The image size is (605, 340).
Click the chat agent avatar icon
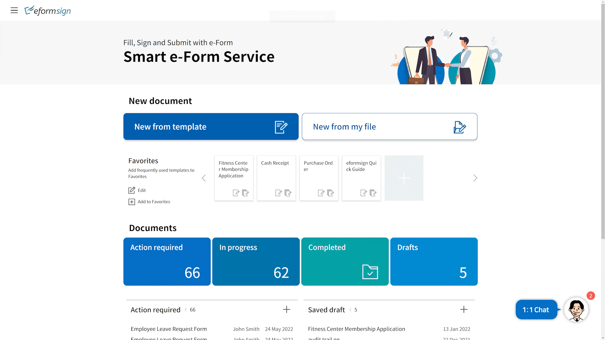(x=576, y=310)
